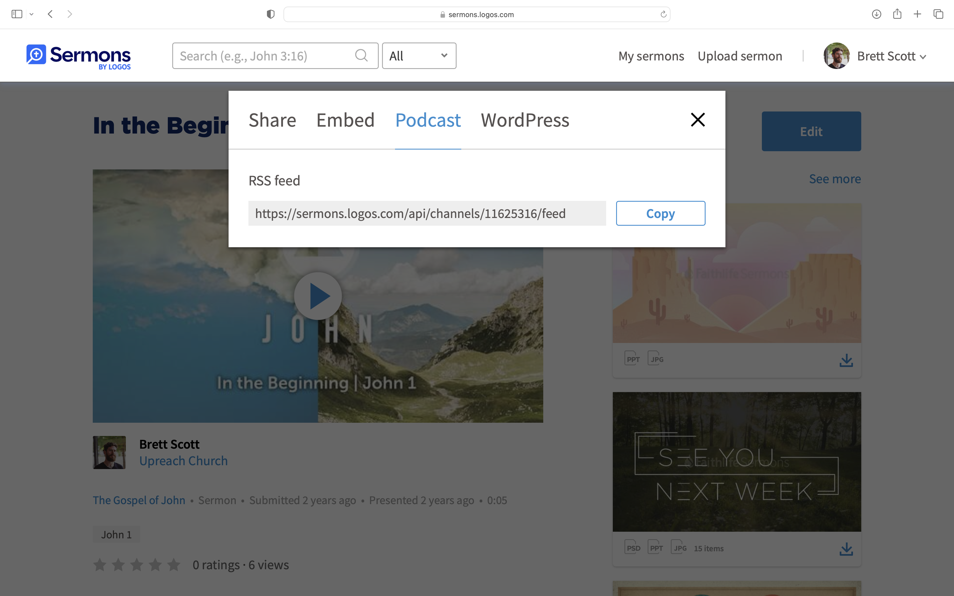The image size is (954, 596).
Task: Click the "0 ratings · 6 views" text
Action: point(240,565)
